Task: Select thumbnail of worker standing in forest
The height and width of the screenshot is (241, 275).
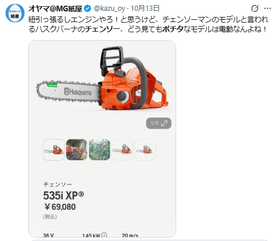Action: (99, 150)
